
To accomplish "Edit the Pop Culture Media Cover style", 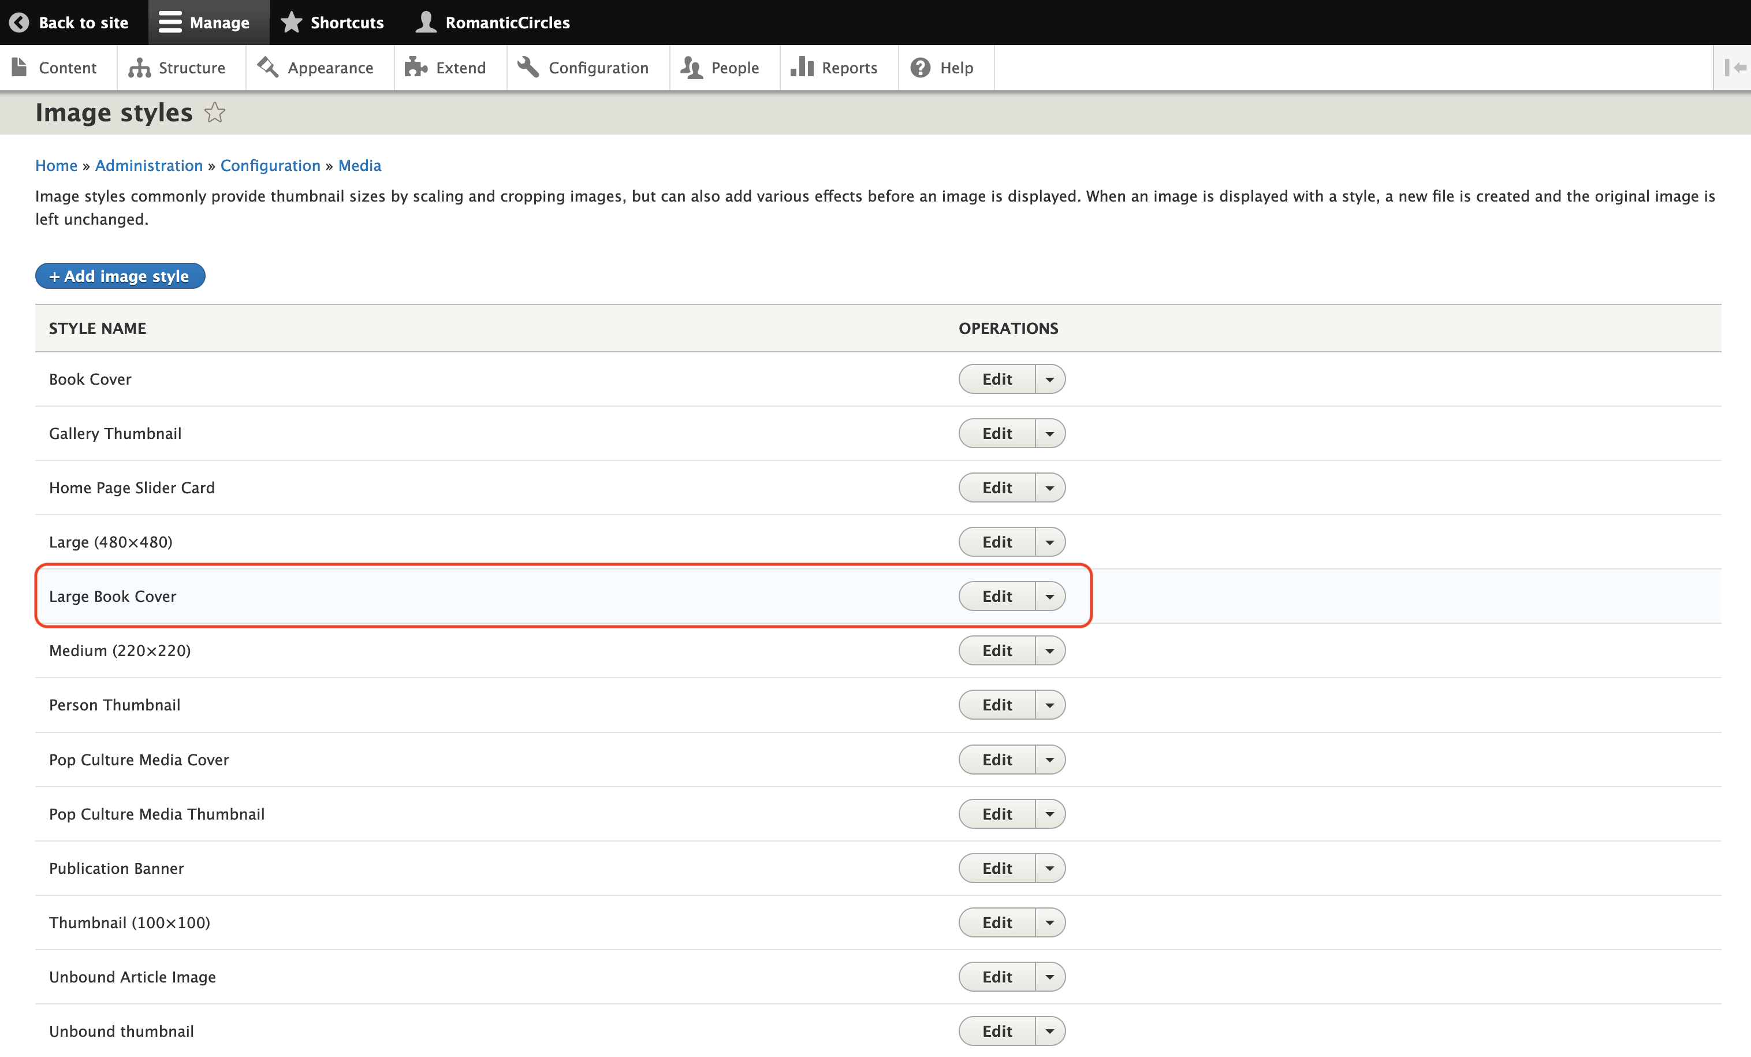I will [996, 760].
